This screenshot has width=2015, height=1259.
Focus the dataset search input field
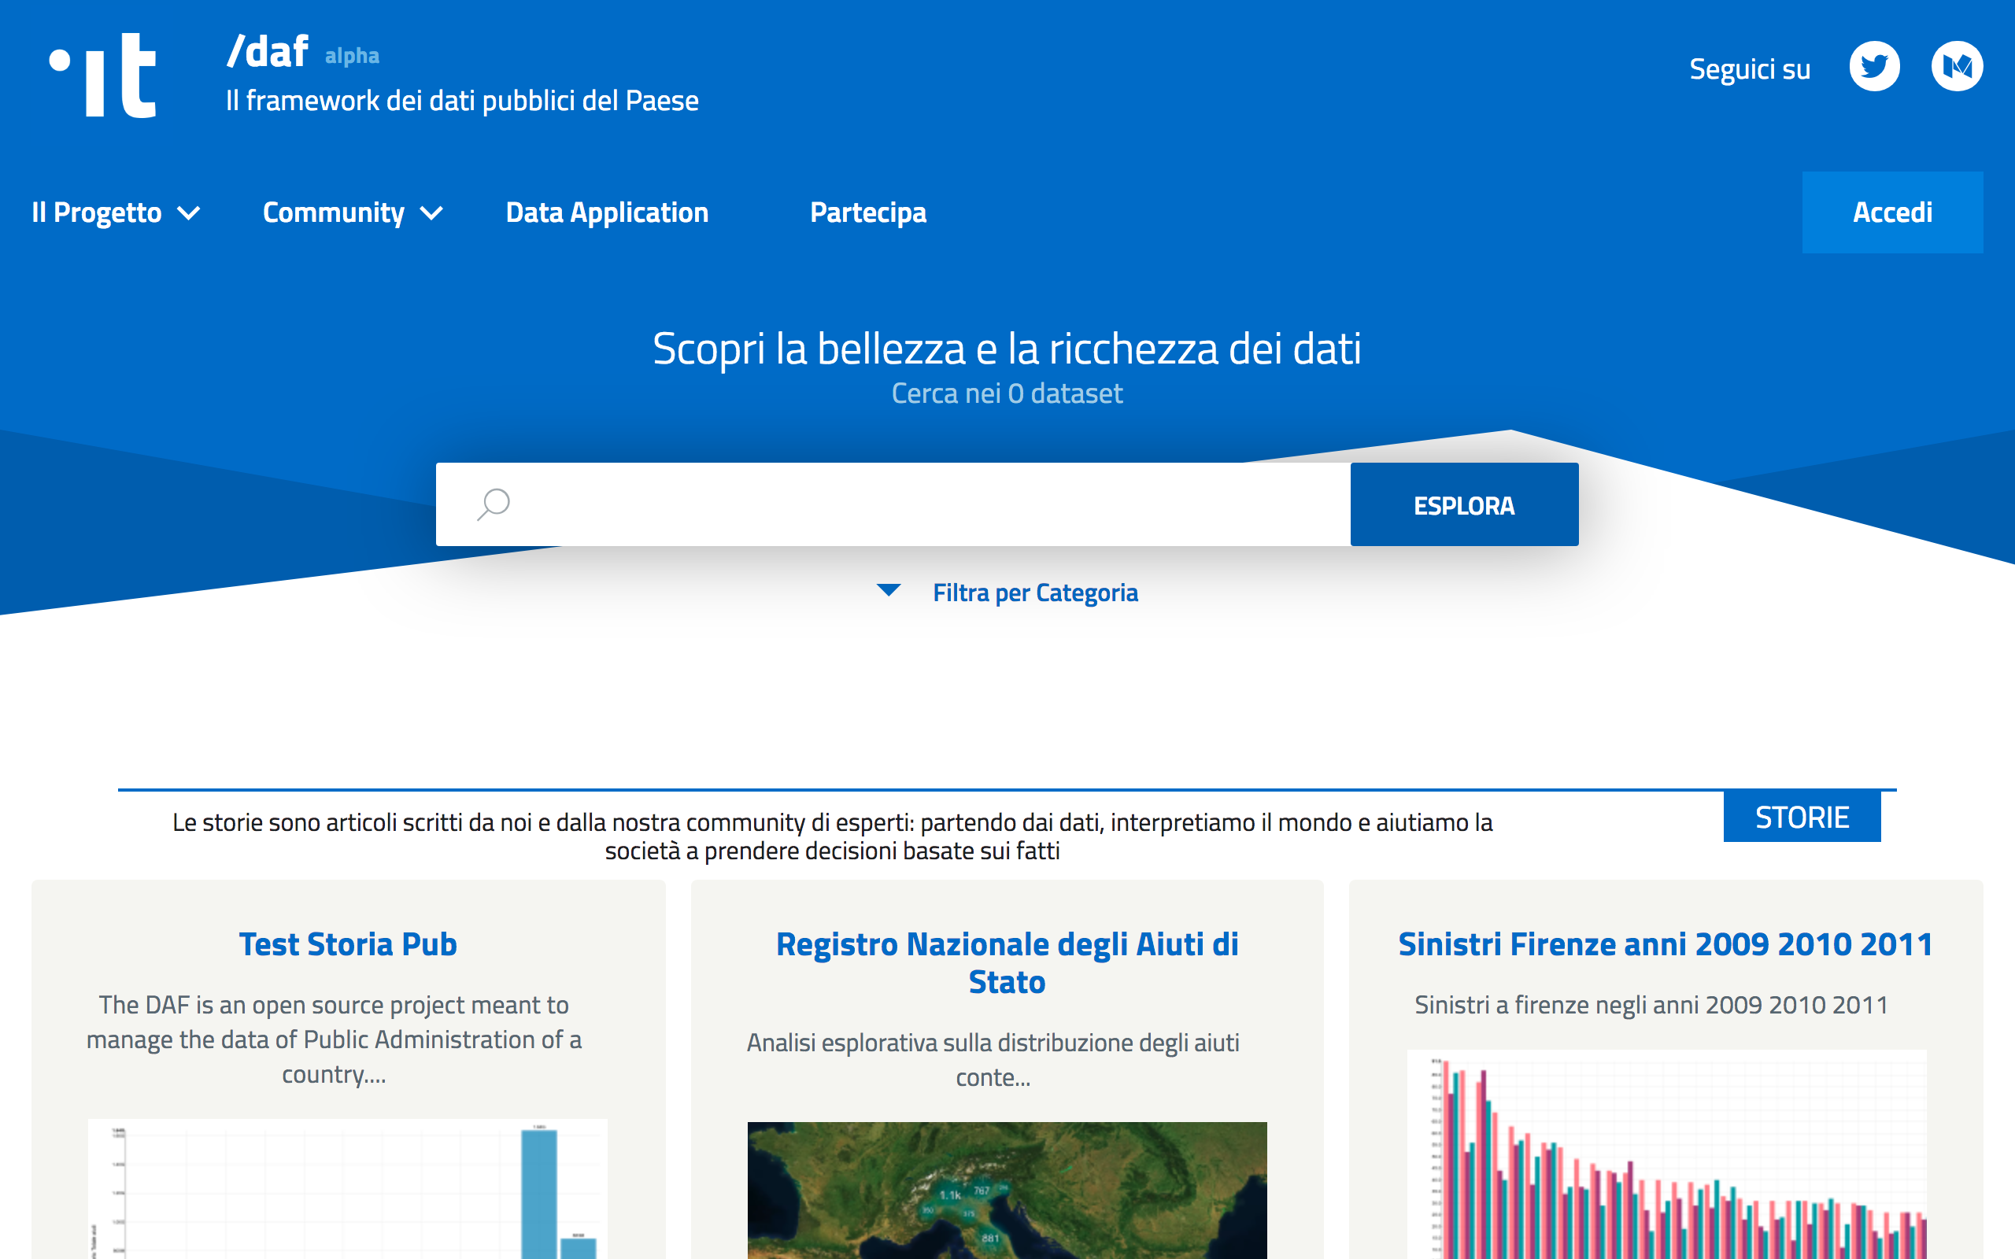[893, 504]
